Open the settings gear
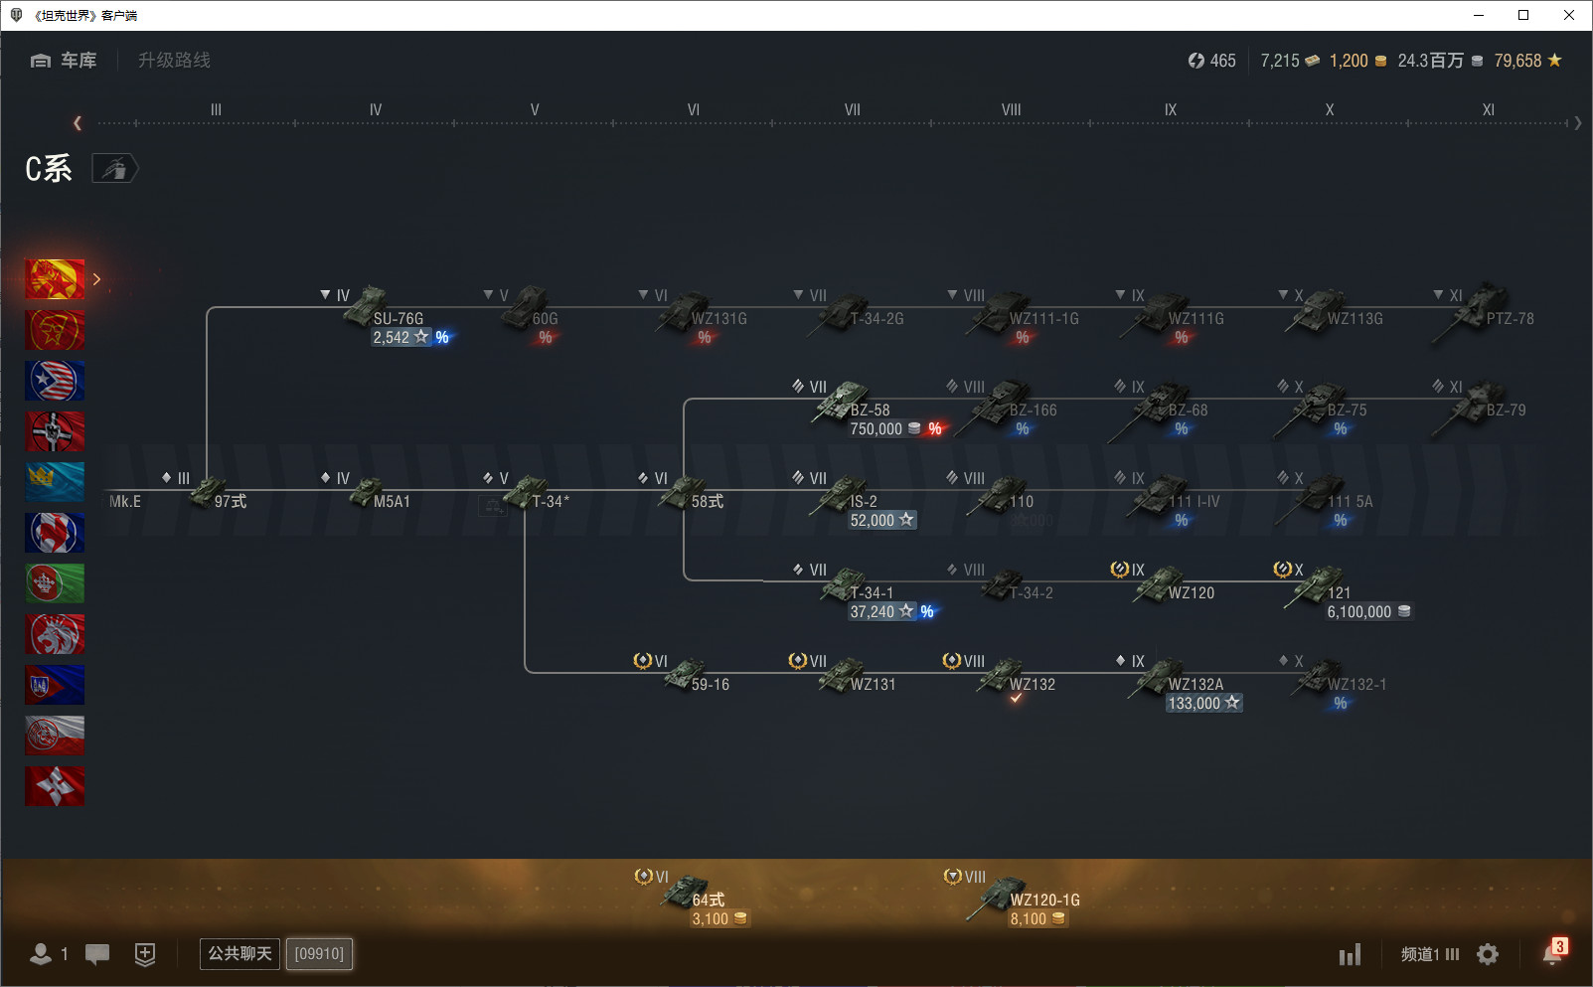1593x987 pixels. coord(1488,954)
